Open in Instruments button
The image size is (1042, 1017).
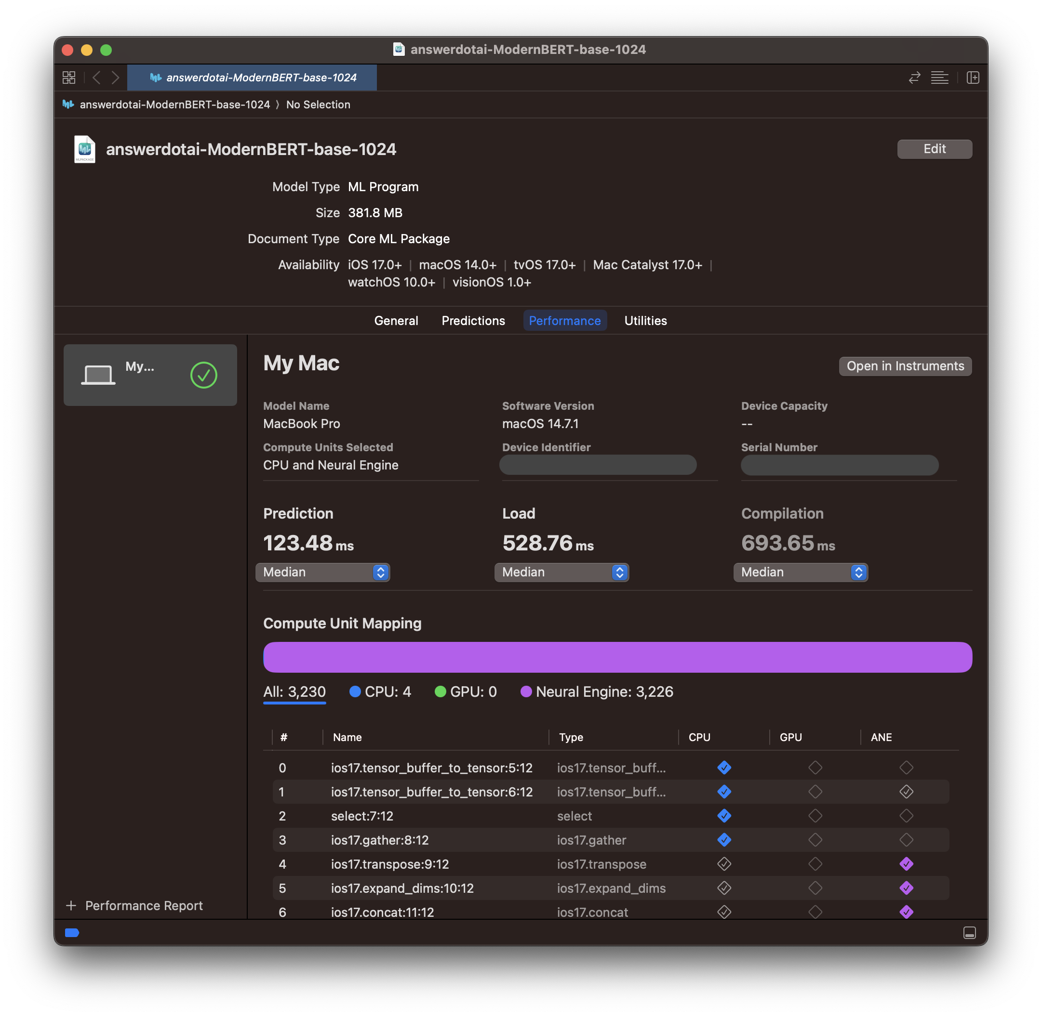tap(904, 364)
